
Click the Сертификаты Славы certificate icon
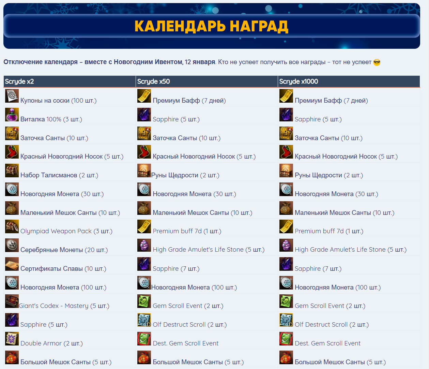tap(12, 264)
